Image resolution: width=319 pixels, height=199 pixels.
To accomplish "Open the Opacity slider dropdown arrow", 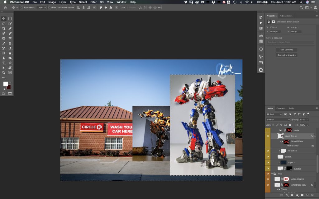I will 307,120.
